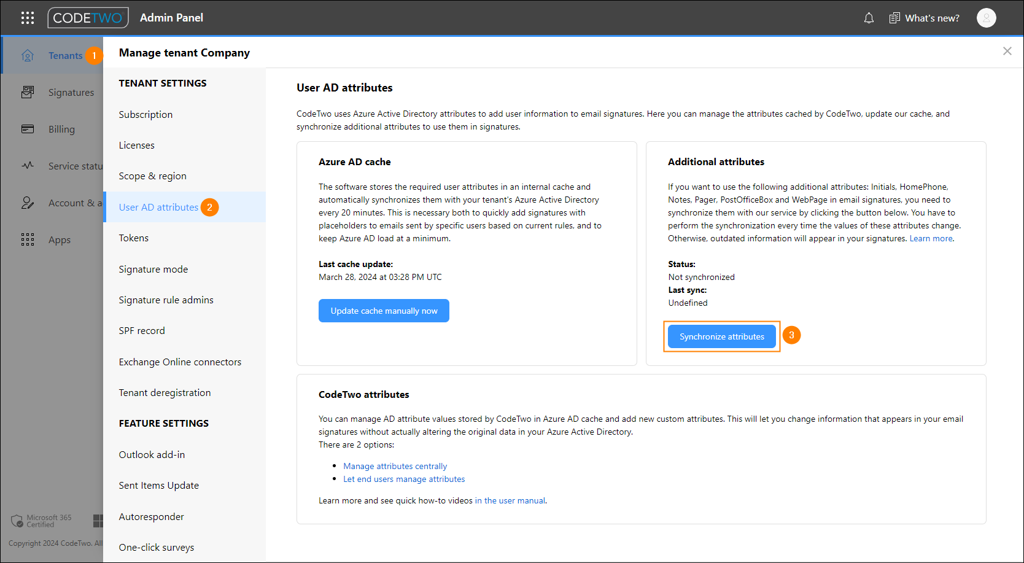Follow the Learn more link about additional attributes
Viewport: 1024px width, 563px height.
(931, 238)
